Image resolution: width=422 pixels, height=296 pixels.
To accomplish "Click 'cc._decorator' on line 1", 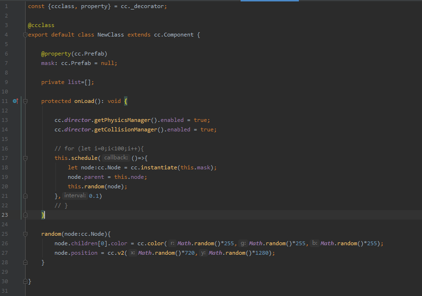I will (142, 6).
